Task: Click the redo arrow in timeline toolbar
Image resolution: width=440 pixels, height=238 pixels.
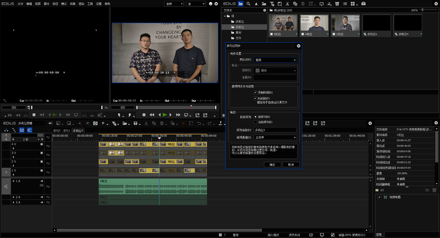Action: click(209, 123)
